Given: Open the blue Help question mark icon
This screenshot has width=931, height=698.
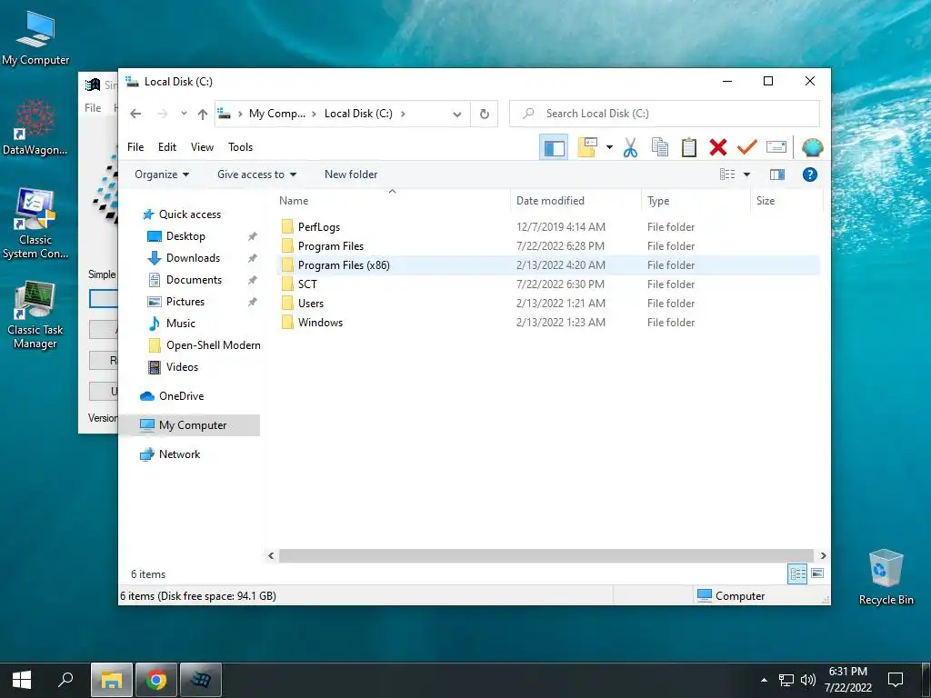Looking at the screenshot, I should [809, 174].
